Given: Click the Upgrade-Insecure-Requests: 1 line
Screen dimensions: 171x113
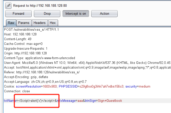Looking at the screenshot, I should 26,48.
